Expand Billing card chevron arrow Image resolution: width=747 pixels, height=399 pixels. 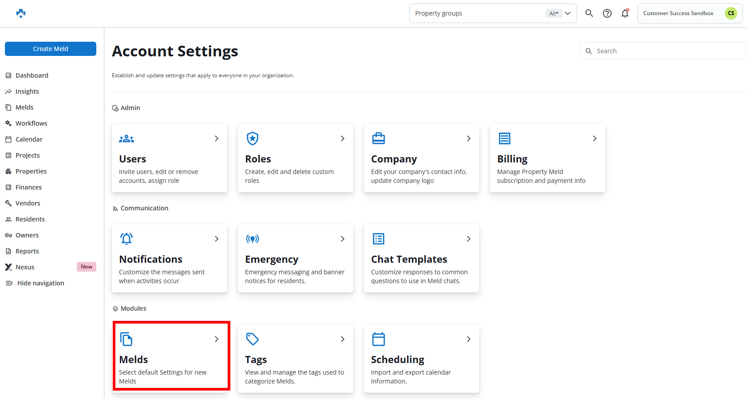(x=594, y=138)
